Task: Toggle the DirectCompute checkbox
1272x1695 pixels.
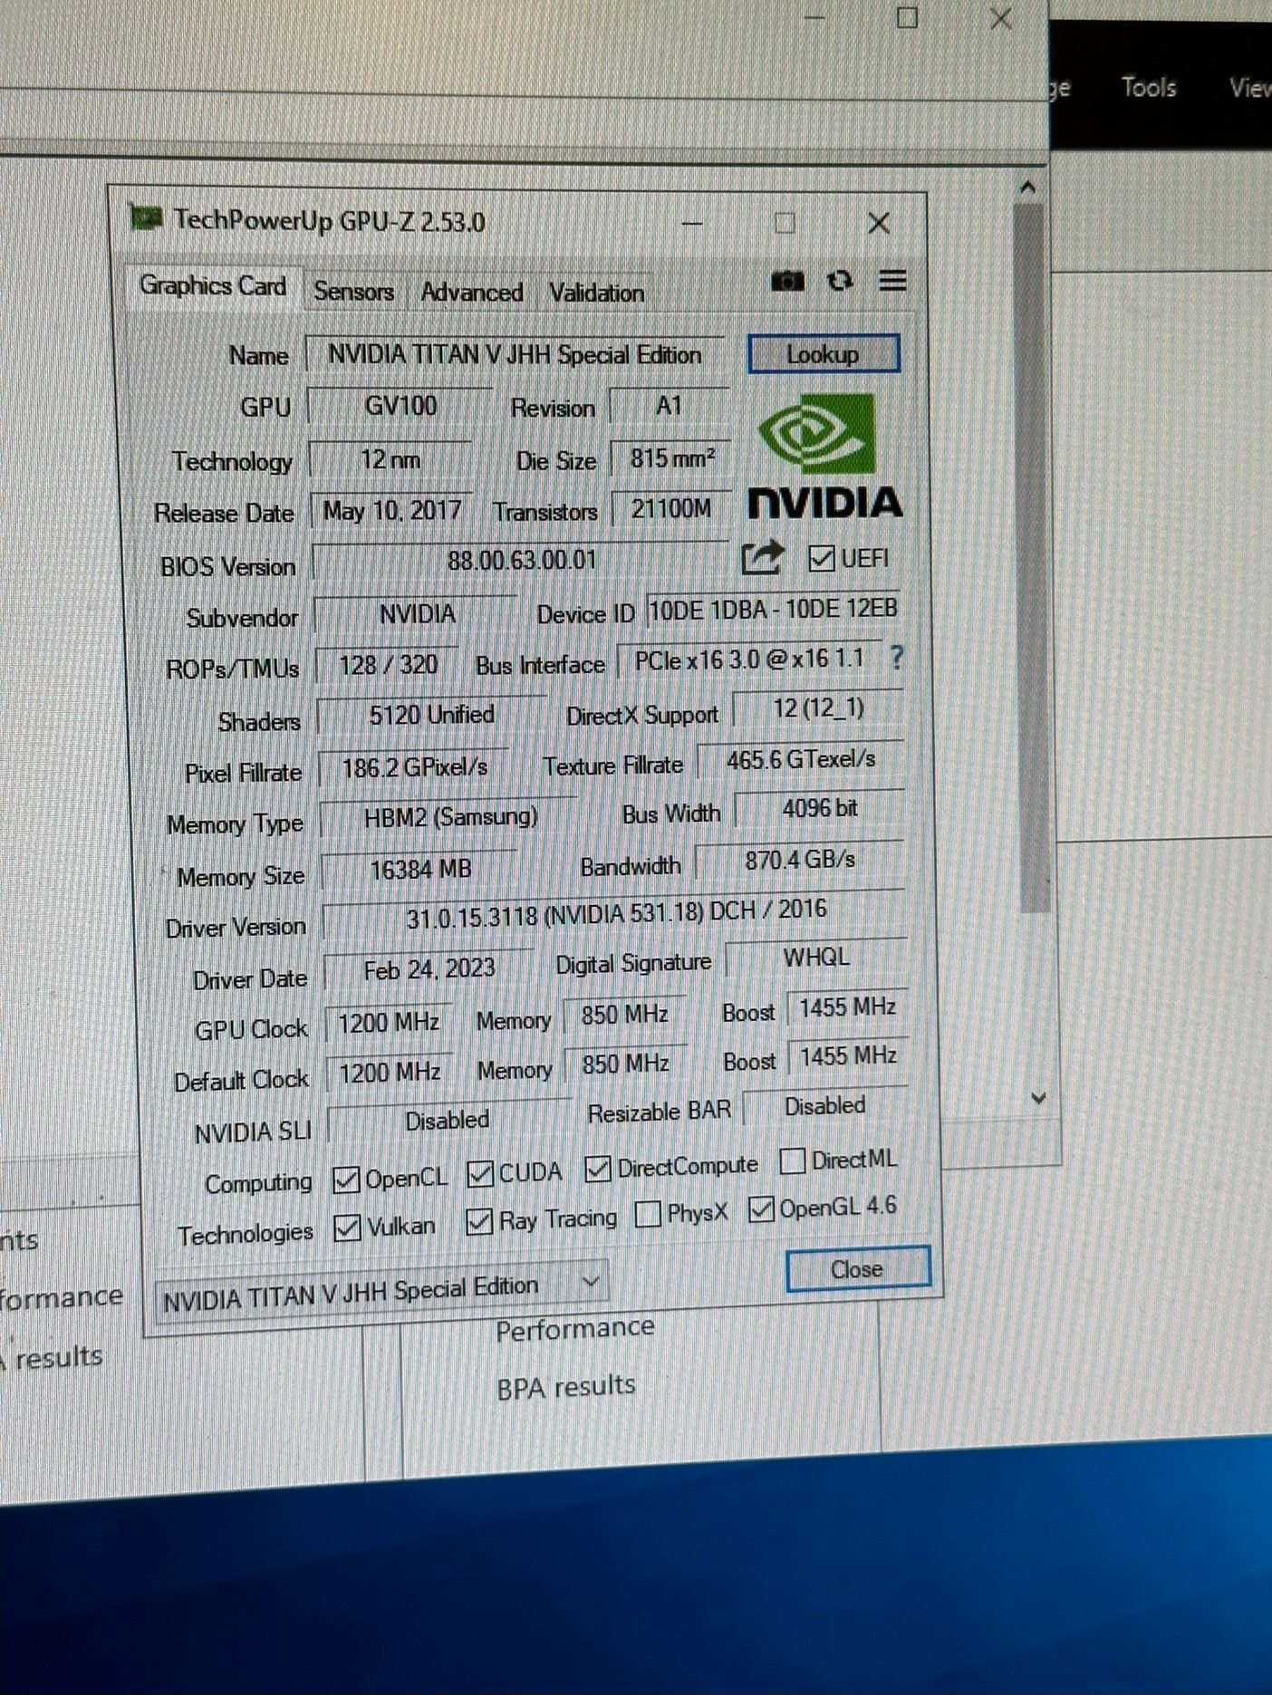Action: coord(597,1169)
